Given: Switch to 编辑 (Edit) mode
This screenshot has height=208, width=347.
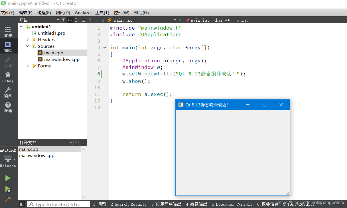Looking at the screenshot, I should [8, 47].
